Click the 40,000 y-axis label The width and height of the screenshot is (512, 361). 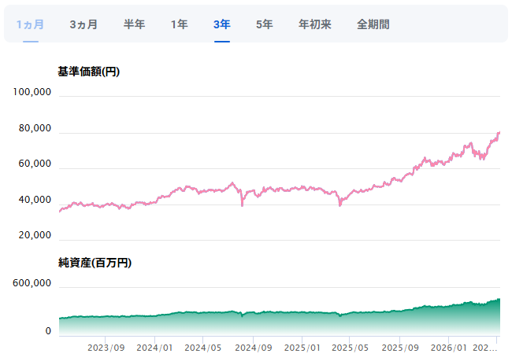point(35,200)
